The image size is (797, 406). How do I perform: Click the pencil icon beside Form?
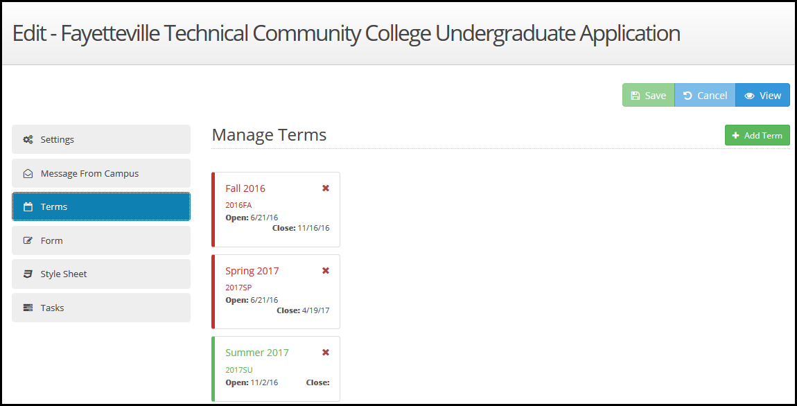pyautogui.click(x=28, y=240)
